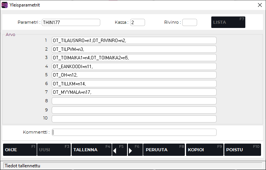This screenshot has width=266, height=170.
Task: Click the OT_EANKOODI=n11 field in row 4
Action: tap(134, 67)
